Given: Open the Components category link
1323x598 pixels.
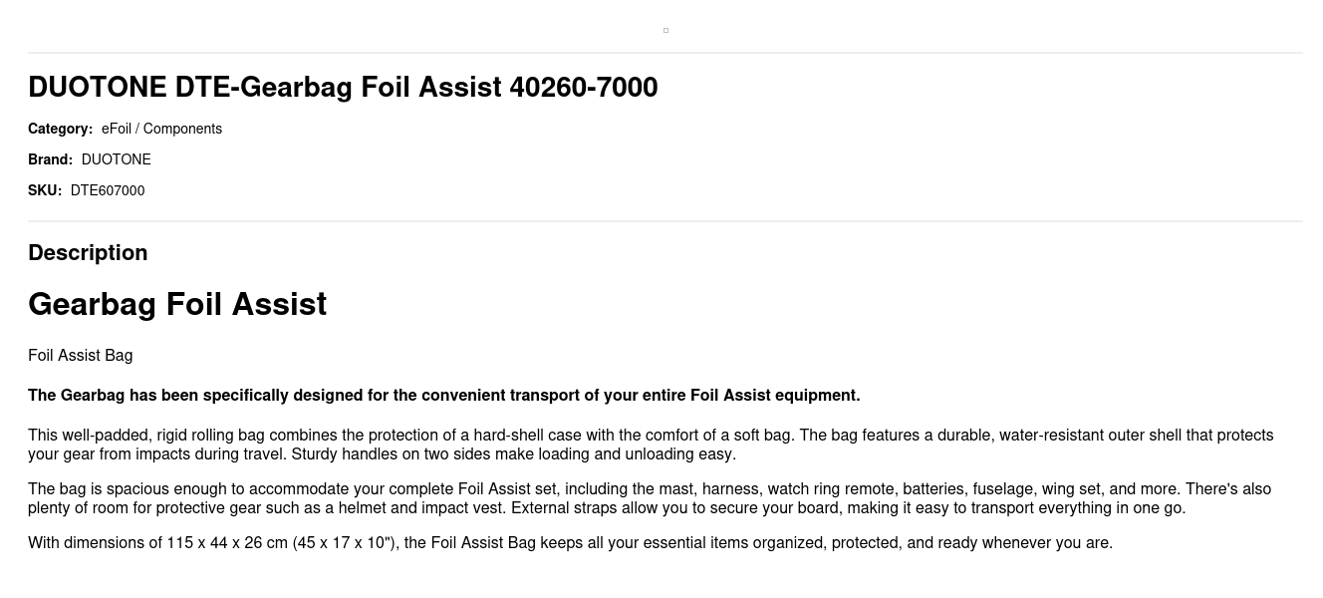Looking at the screenshot, I should pyautogui.click(x=182, y=129).
